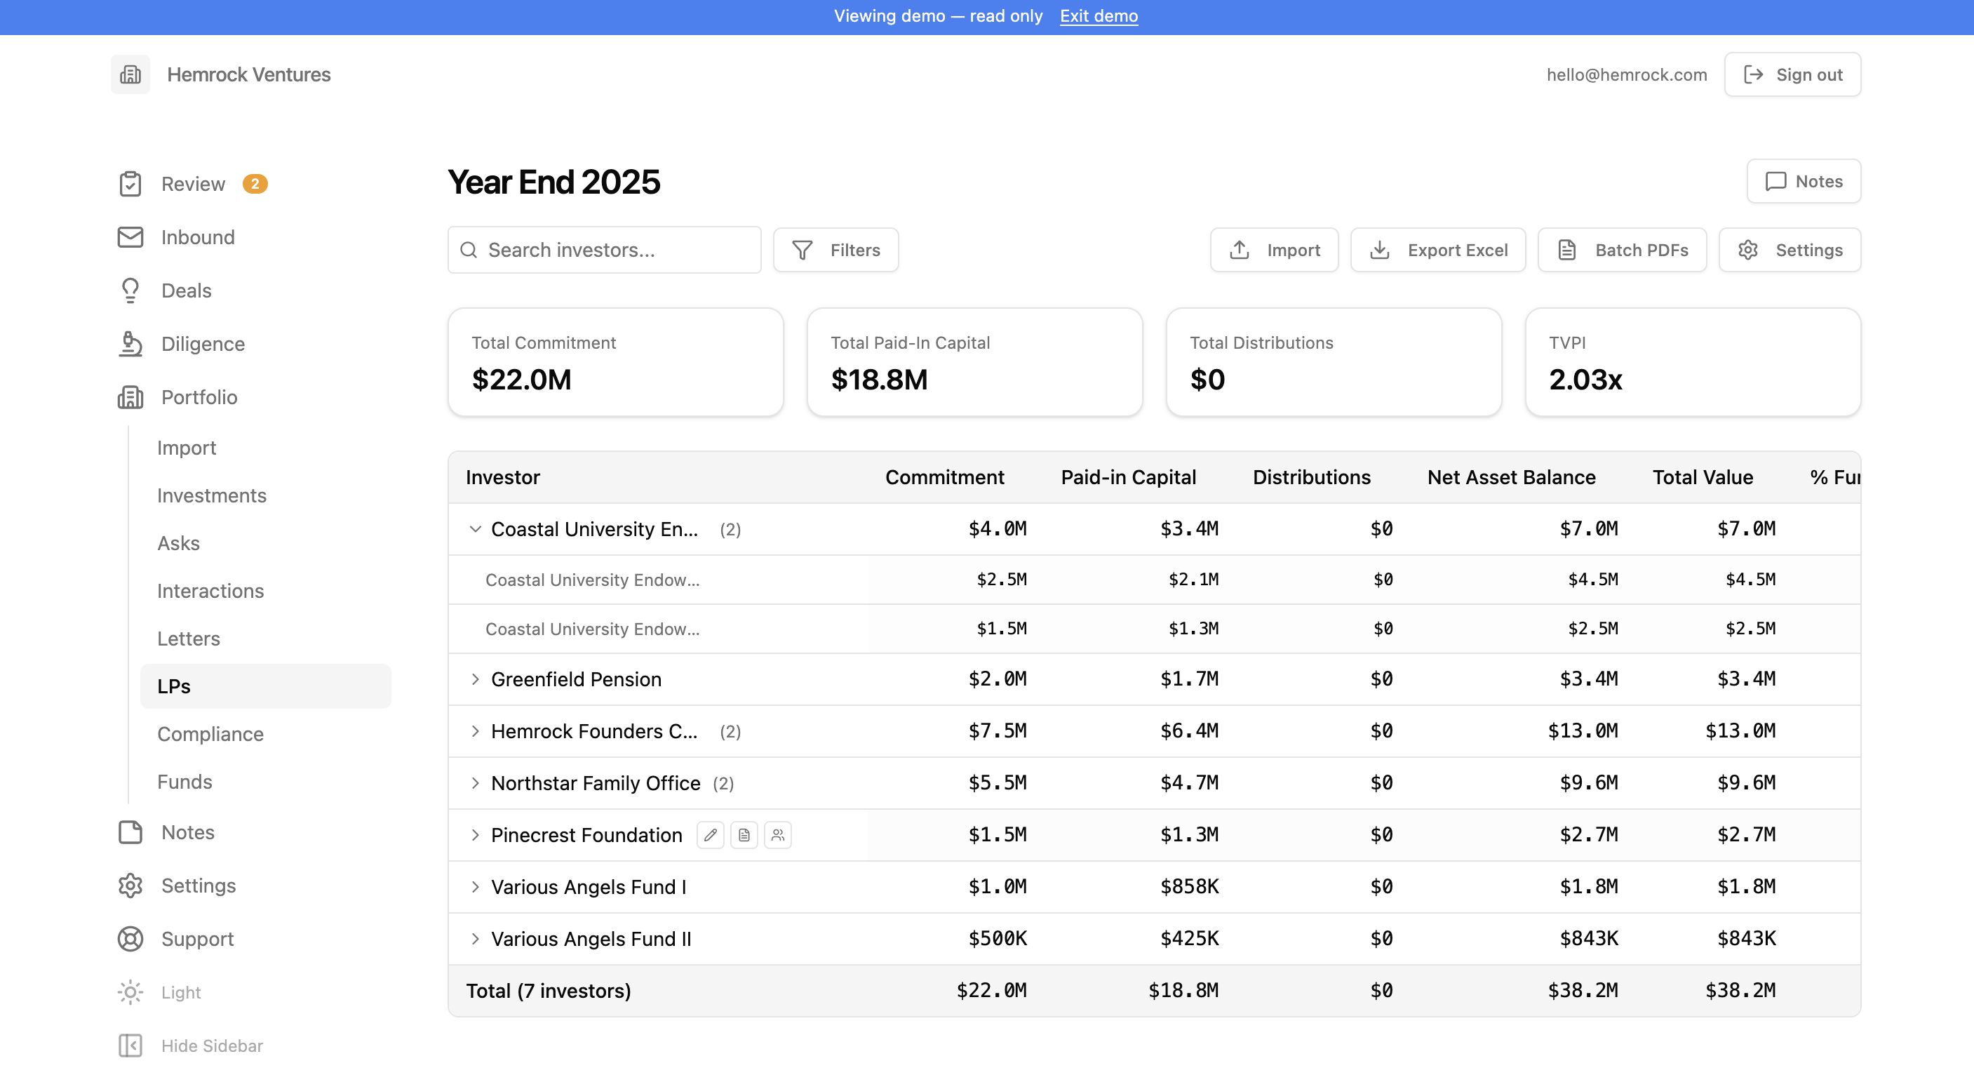
Task: Collapse the Coastal University Endowment group
Action: tap(475, 529)
